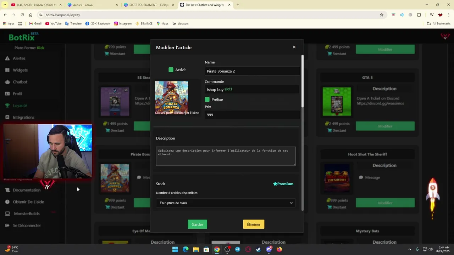Switch to the Accueil - Canva tab

[93, 5]
